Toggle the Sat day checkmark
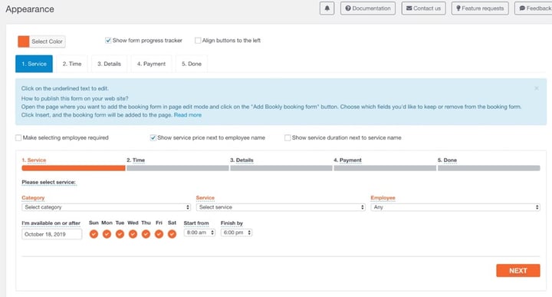This screenshot has height=297, width=552. tap(172, 234)
